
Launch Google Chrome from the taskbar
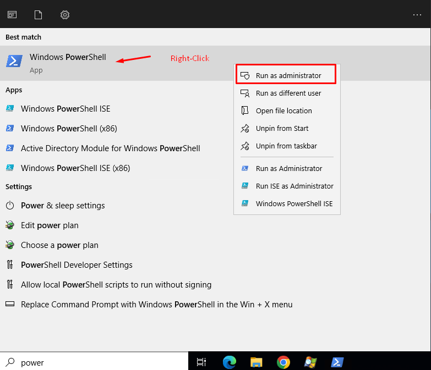click(x=283, y=362)
